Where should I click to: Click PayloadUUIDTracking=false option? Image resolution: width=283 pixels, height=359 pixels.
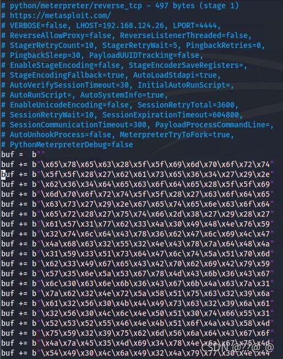point(144,55)
